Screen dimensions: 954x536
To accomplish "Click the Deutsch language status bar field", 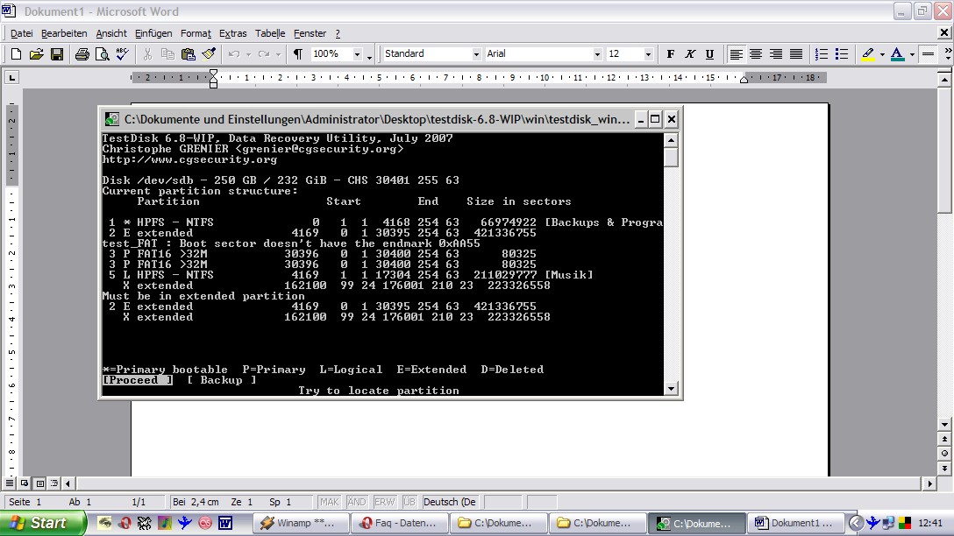I will [x=450, y=502].
